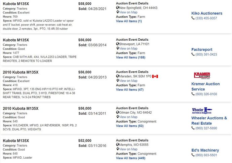The height and width of the screenshot is (163, 232).
Task: Call Kramer Auction Service at (608) 326-8108
Action: point(206,94)
